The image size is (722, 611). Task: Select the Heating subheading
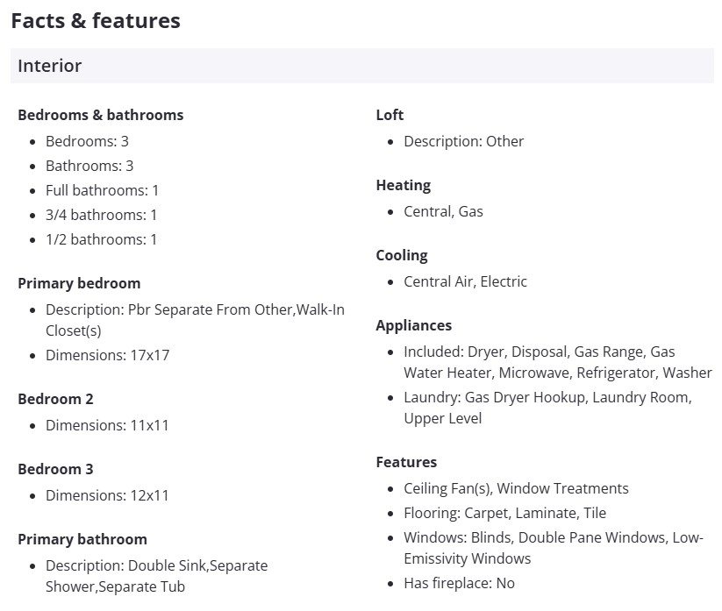(404, 185)
